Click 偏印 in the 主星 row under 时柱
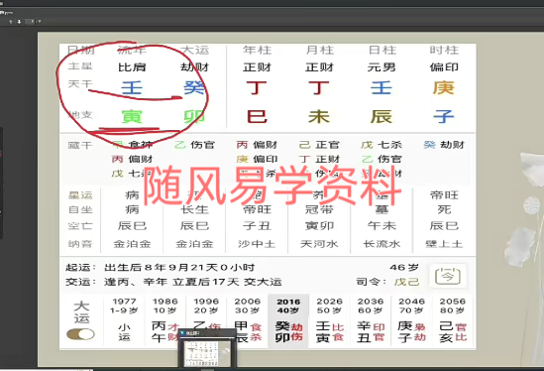 444,66
